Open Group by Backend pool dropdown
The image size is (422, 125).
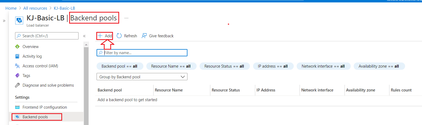pos(142,77)
